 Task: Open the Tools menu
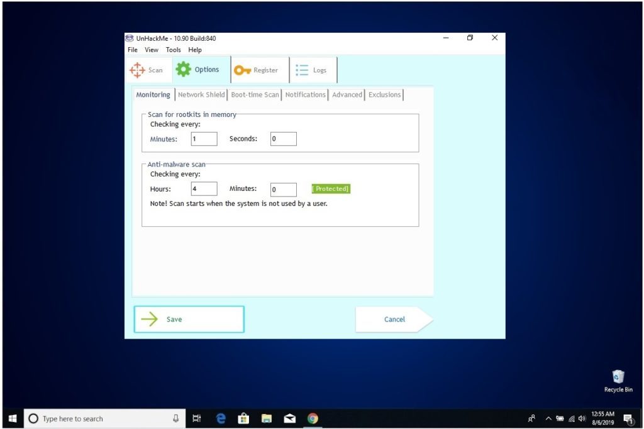coord(173,50)
